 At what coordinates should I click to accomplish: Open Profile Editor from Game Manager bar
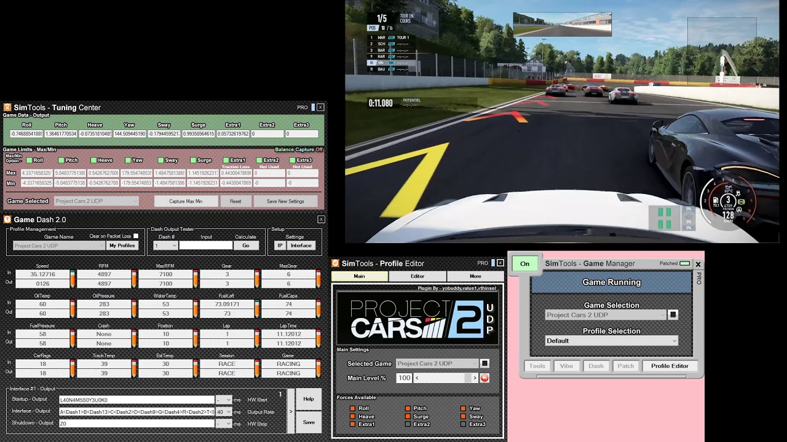coord(670,366)
